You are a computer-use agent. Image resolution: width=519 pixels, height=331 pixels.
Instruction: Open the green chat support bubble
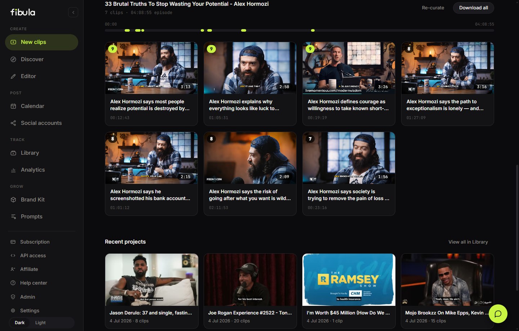498,314
